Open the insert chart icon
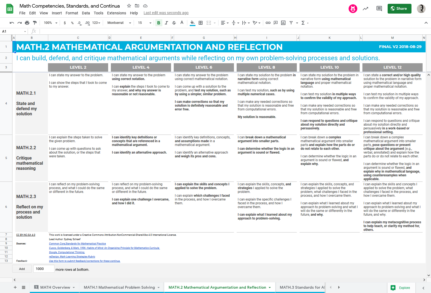 pos(283,23)
